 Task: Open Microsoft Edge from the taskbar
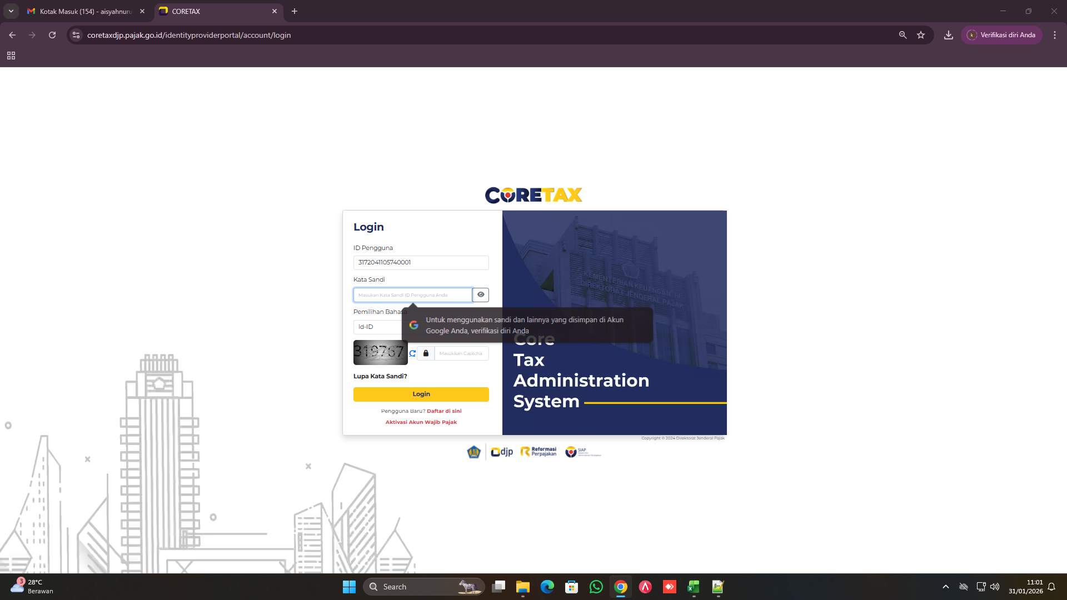click(547, 587)
